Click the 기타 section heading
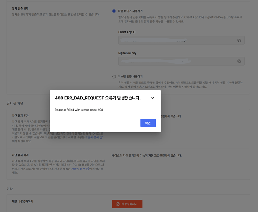 pyautogui.click(x=10, y=189)
